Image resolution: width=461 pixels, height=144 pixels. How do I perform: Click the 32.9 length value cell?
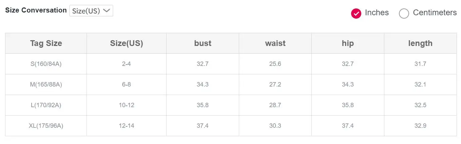(x=420, y=126)
